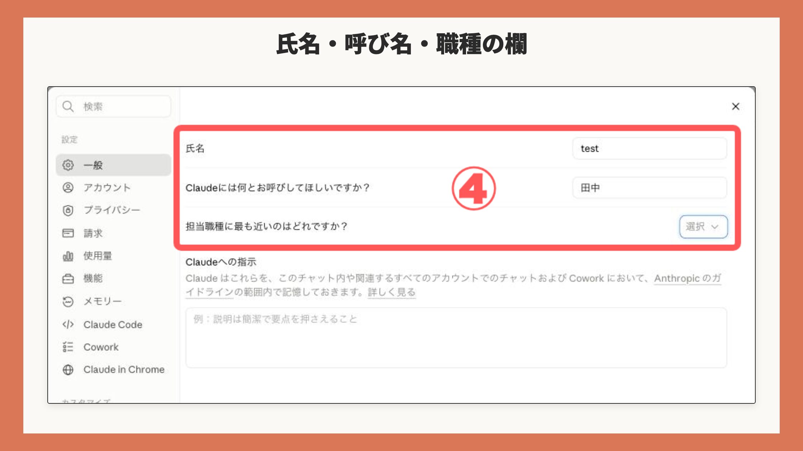Click the 担当職種に最も近いのはどれですか? label
The width and height of the screenshot is (803, 451).
coord(266,226)
